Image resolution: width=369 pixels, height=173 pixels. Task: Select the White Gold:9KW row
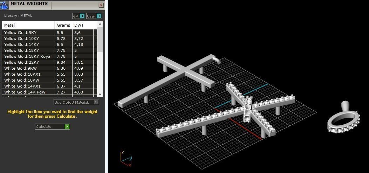(49, 68)
